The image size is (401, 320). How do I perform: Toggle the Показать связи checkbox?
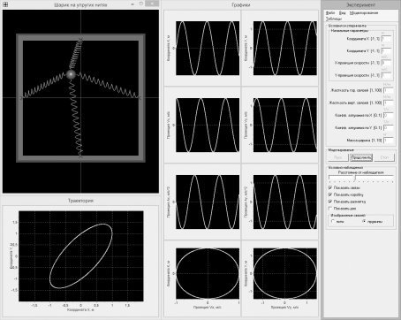330,187
